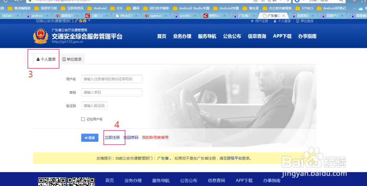367x186 pixels.
Task: Open the 移动编程类 bookmark folder
Action: (x=19, y=8)
